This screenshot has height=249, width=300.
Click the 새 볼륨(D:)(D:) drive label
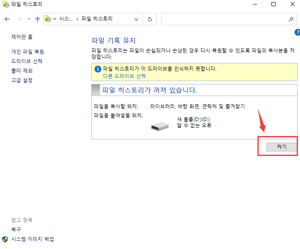193,119
